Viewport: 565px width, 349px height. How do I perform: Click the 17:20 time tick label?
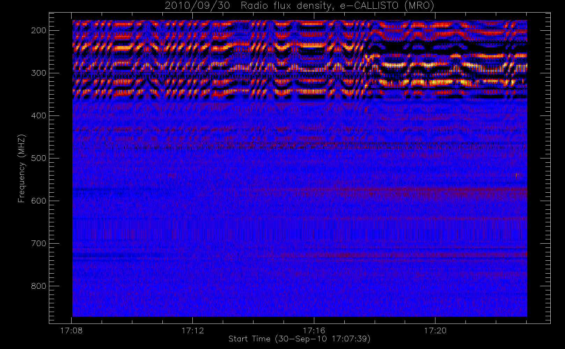coord(435,331)
